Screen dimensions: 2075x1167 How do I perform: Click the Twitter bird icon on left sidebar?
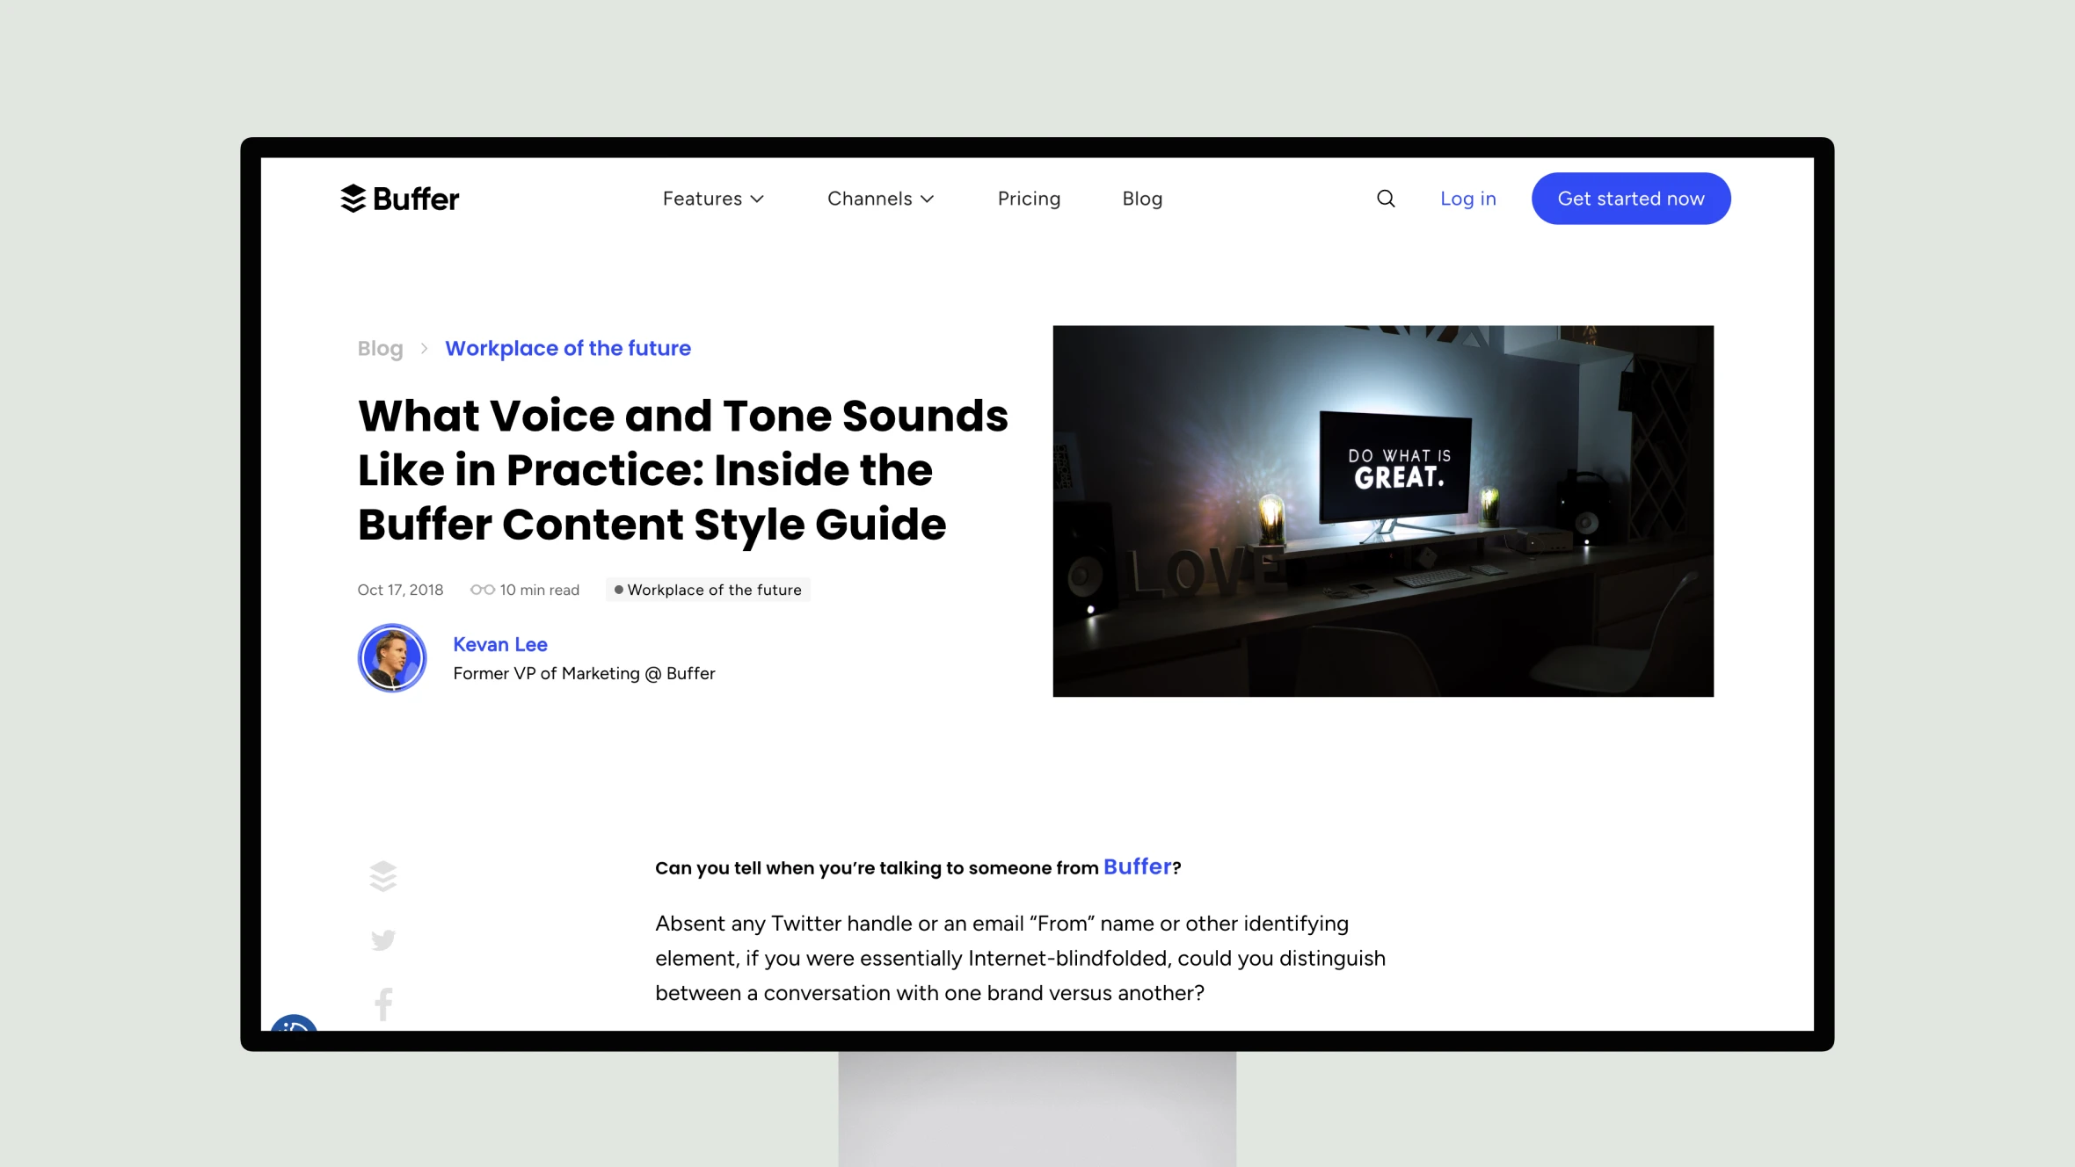(x=382, y=940)
